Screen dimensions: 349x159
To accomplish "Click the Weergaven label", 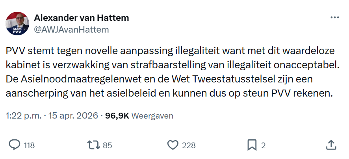I will pos(152,116).
